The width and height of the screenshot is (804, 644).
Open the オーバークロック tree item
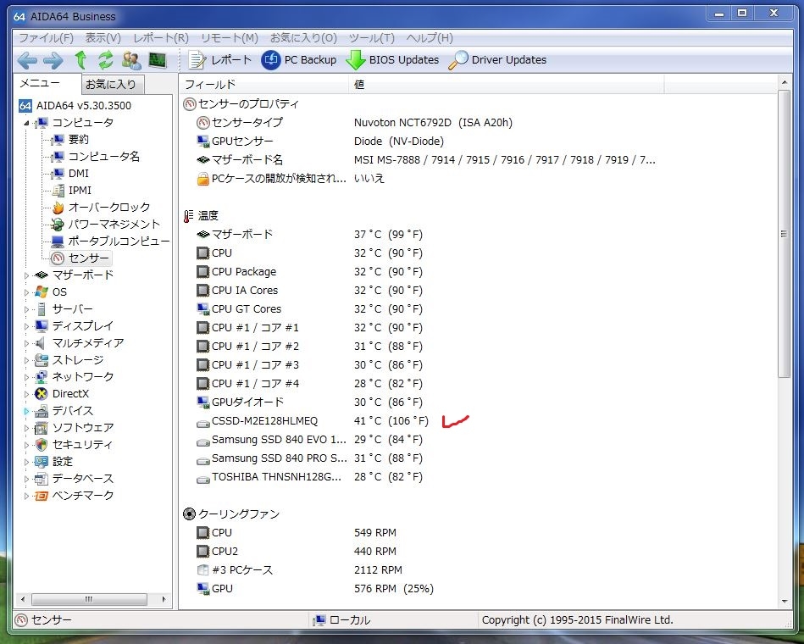coord(109,207)
